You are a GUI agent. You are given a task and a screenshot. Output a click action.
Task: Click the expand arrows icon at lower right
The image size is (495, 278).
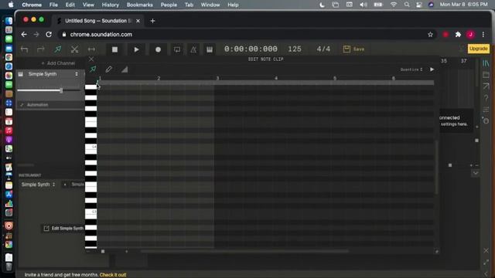(486, 263)
